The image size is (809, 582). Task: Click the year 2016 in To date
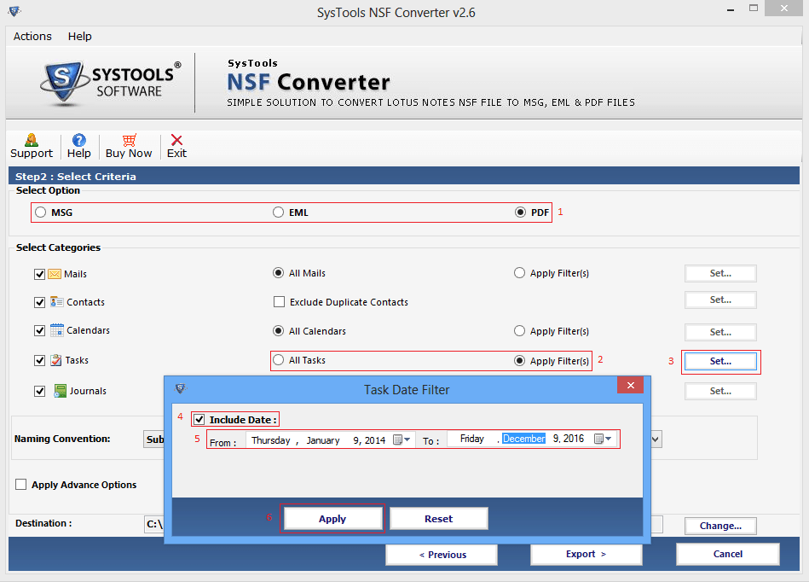click(574, 439)
